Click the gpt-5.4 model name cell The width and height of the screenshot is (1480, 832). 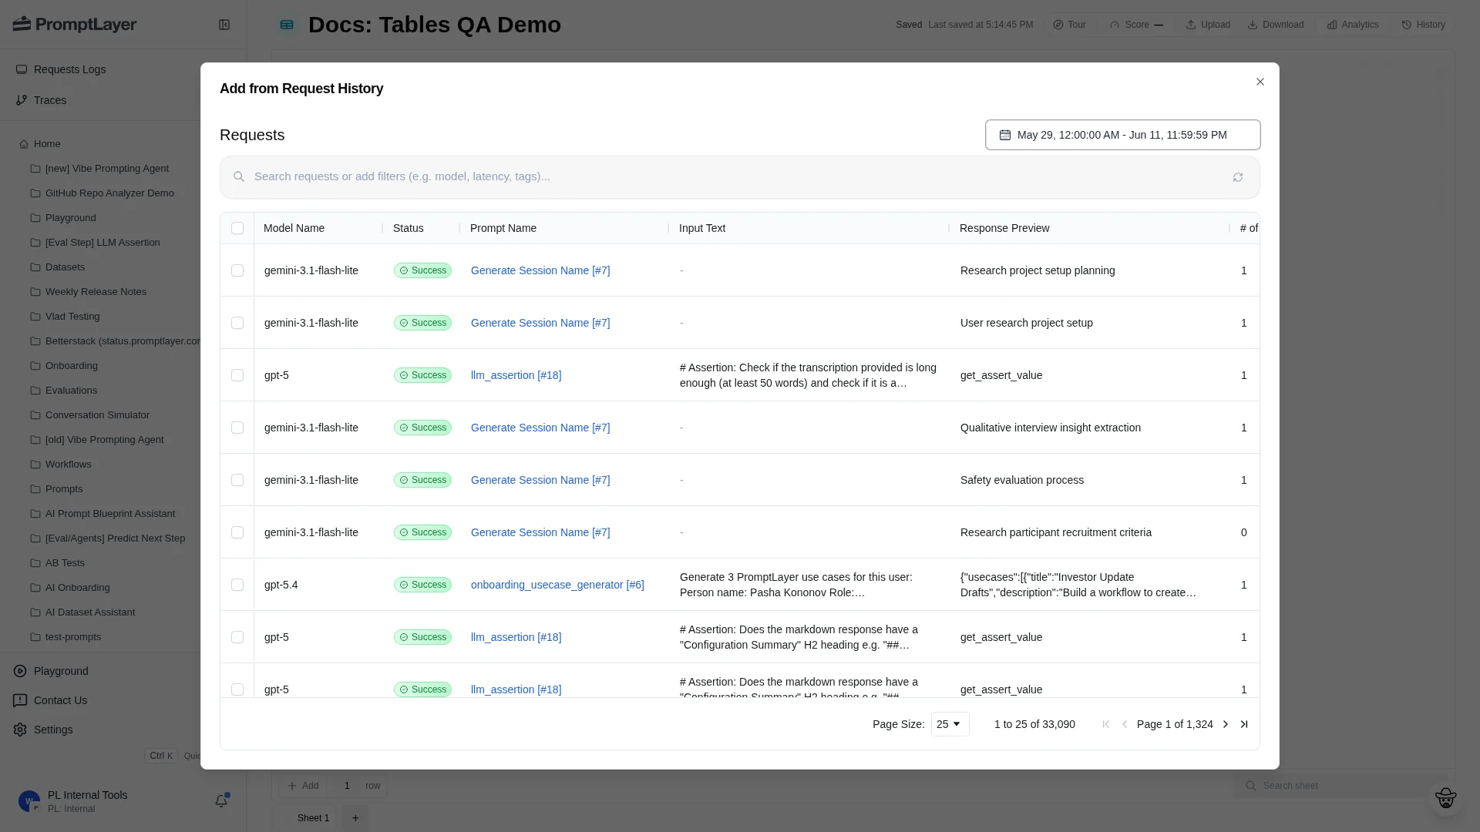281,585
